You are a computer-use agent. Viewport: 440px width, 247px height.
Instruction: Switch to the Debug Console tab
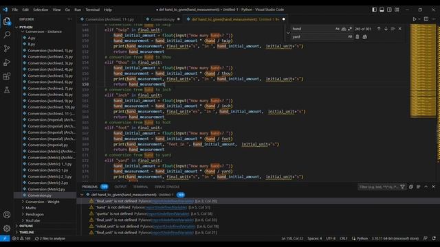click(x=167, y=187)
